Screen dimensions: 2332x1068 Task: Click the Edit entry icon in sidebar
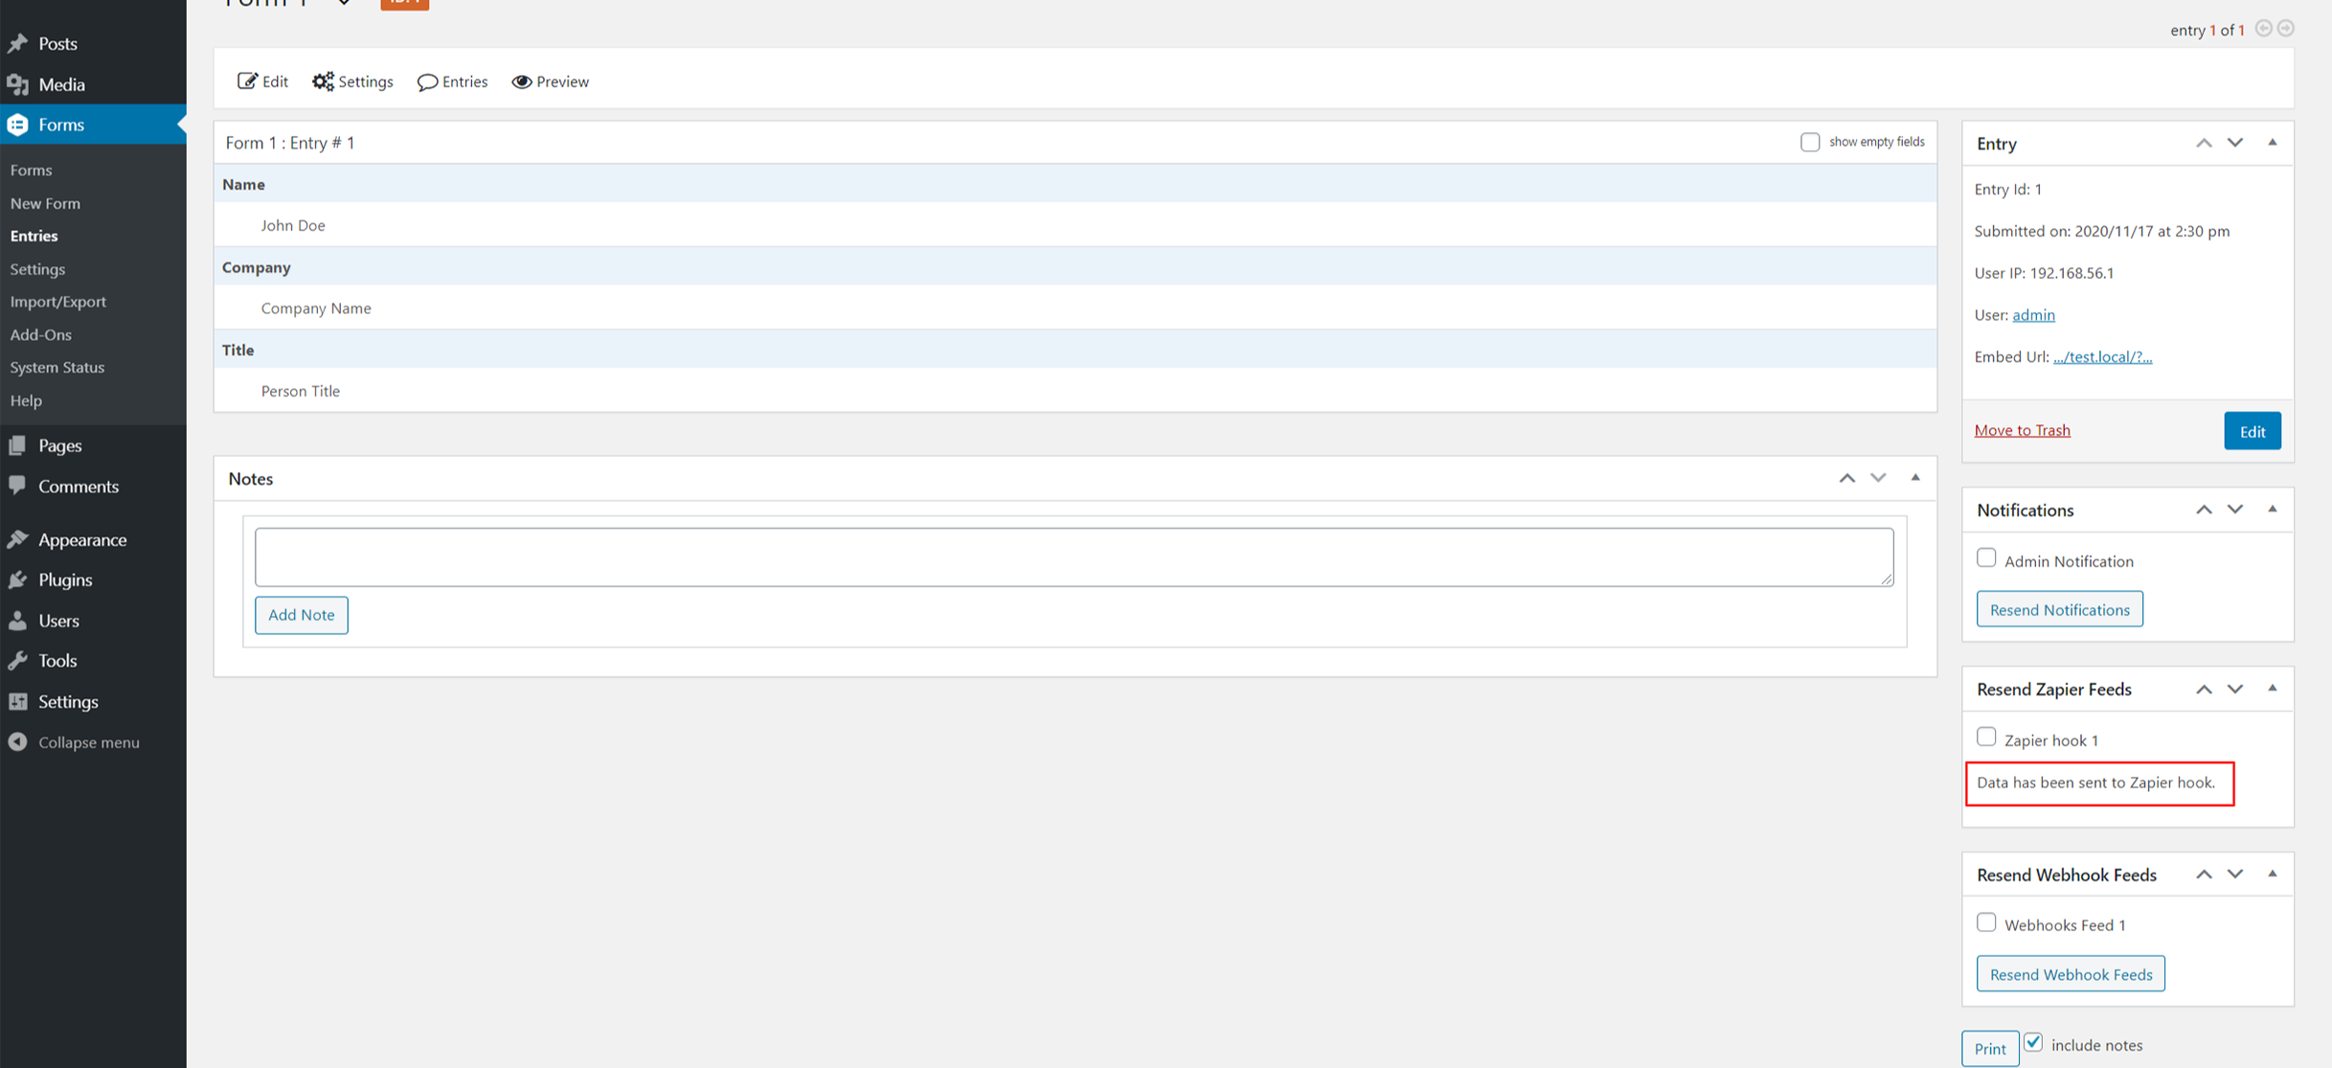tap(2256, 430)
